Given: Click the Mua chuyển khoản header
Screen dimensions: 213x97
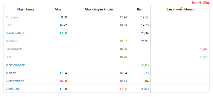Looking at the screenshot, I should point(99,9).
